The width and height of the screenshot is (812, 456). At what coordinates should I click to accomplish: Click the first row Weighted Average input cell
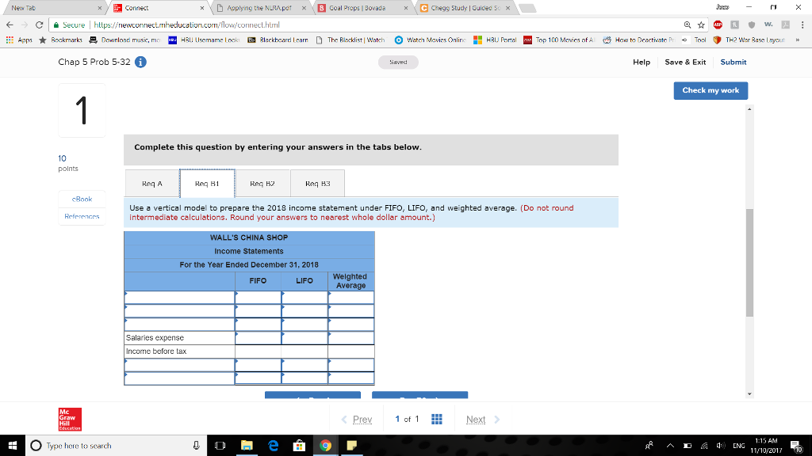(351, 298)
